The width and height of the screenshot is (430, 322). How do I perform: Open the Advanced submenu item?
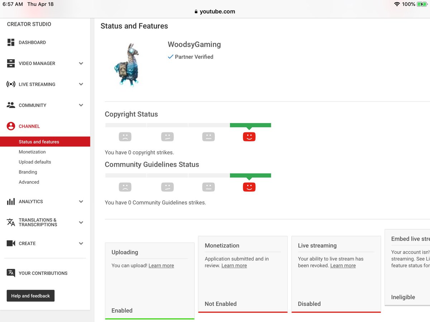pyautogui.click(x=29, y=182)
